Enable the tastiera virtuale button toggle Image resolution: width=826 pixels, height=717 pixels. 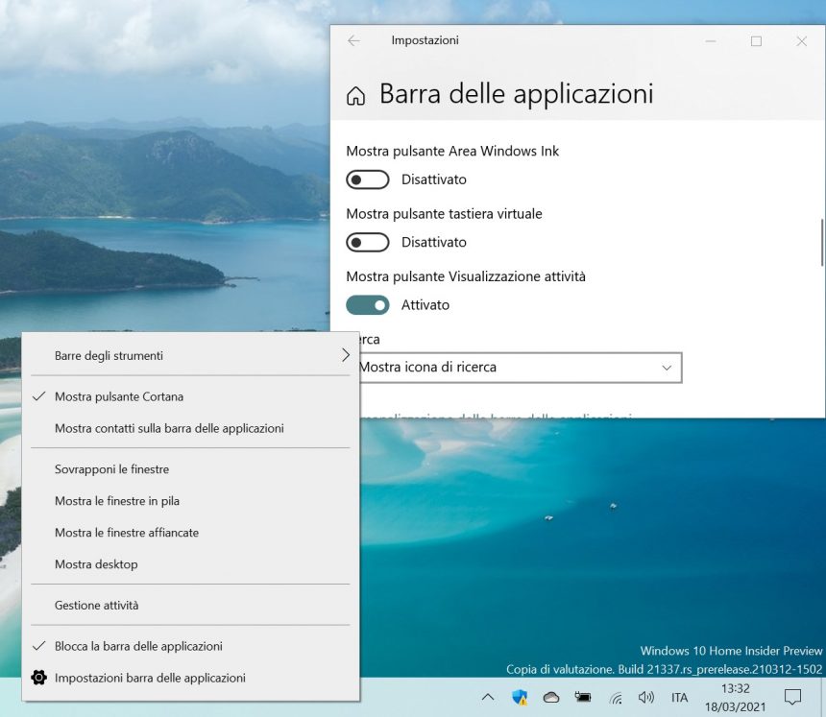click(367, 242)
